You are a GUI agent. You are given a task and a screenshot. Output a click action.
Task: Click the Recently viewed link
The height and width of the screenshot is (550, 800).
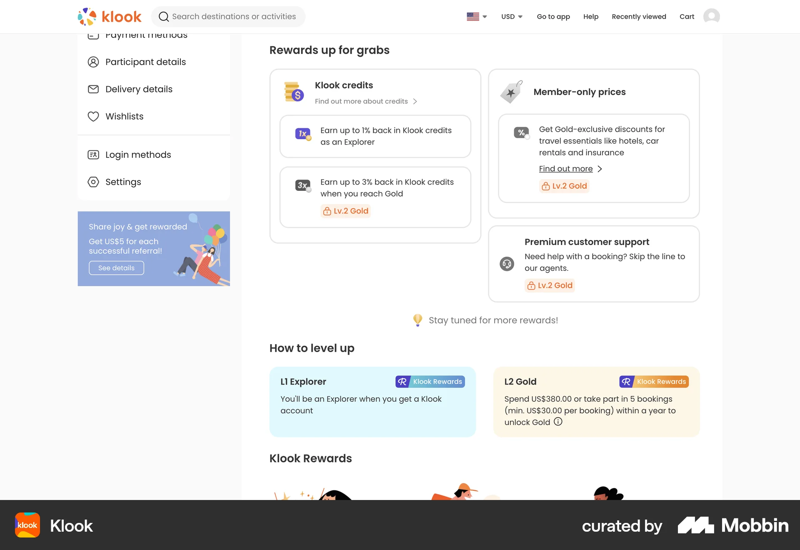639,17
